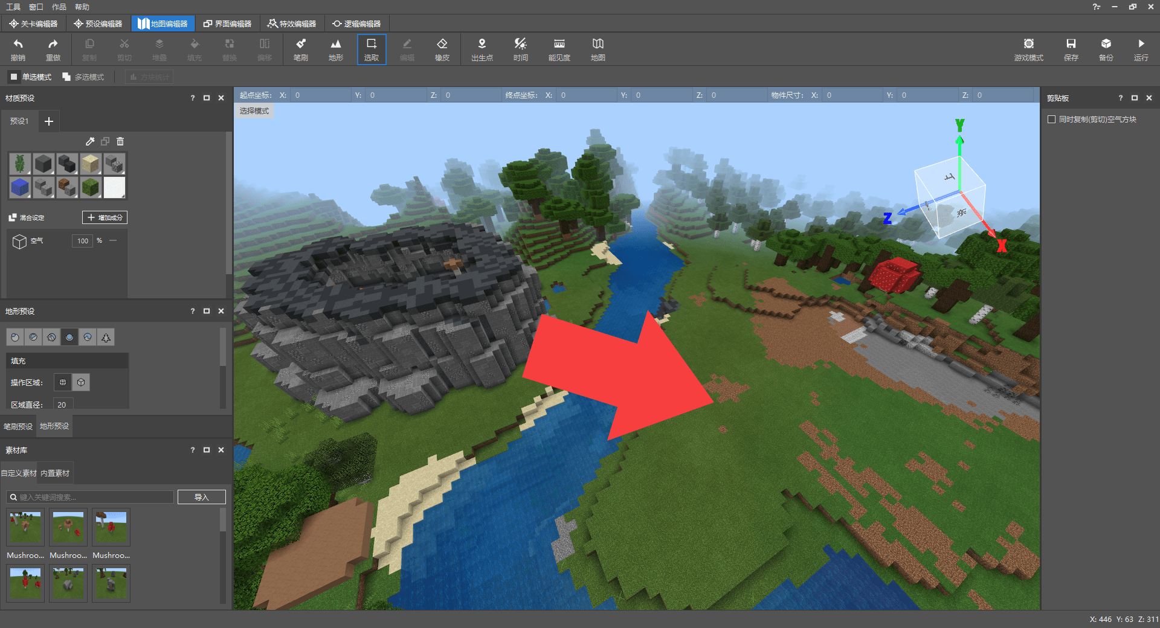
Task: Open the 地图 map tool
Action: tap(598, 50)
